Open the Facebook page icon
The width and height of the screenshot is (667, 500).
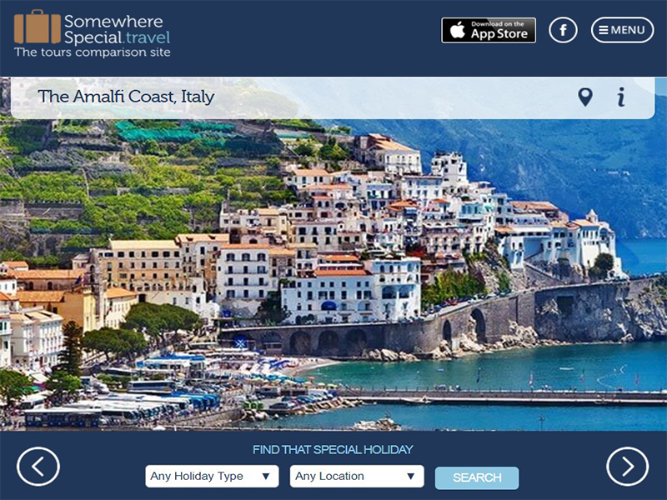pyautogui.click(x=563, y=30)
